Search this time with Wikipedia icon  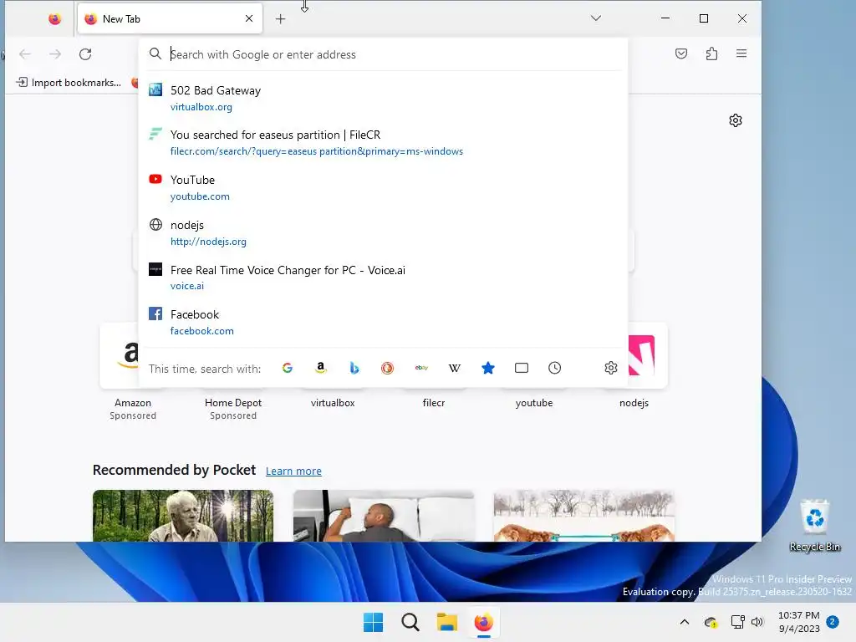(454, 368)
